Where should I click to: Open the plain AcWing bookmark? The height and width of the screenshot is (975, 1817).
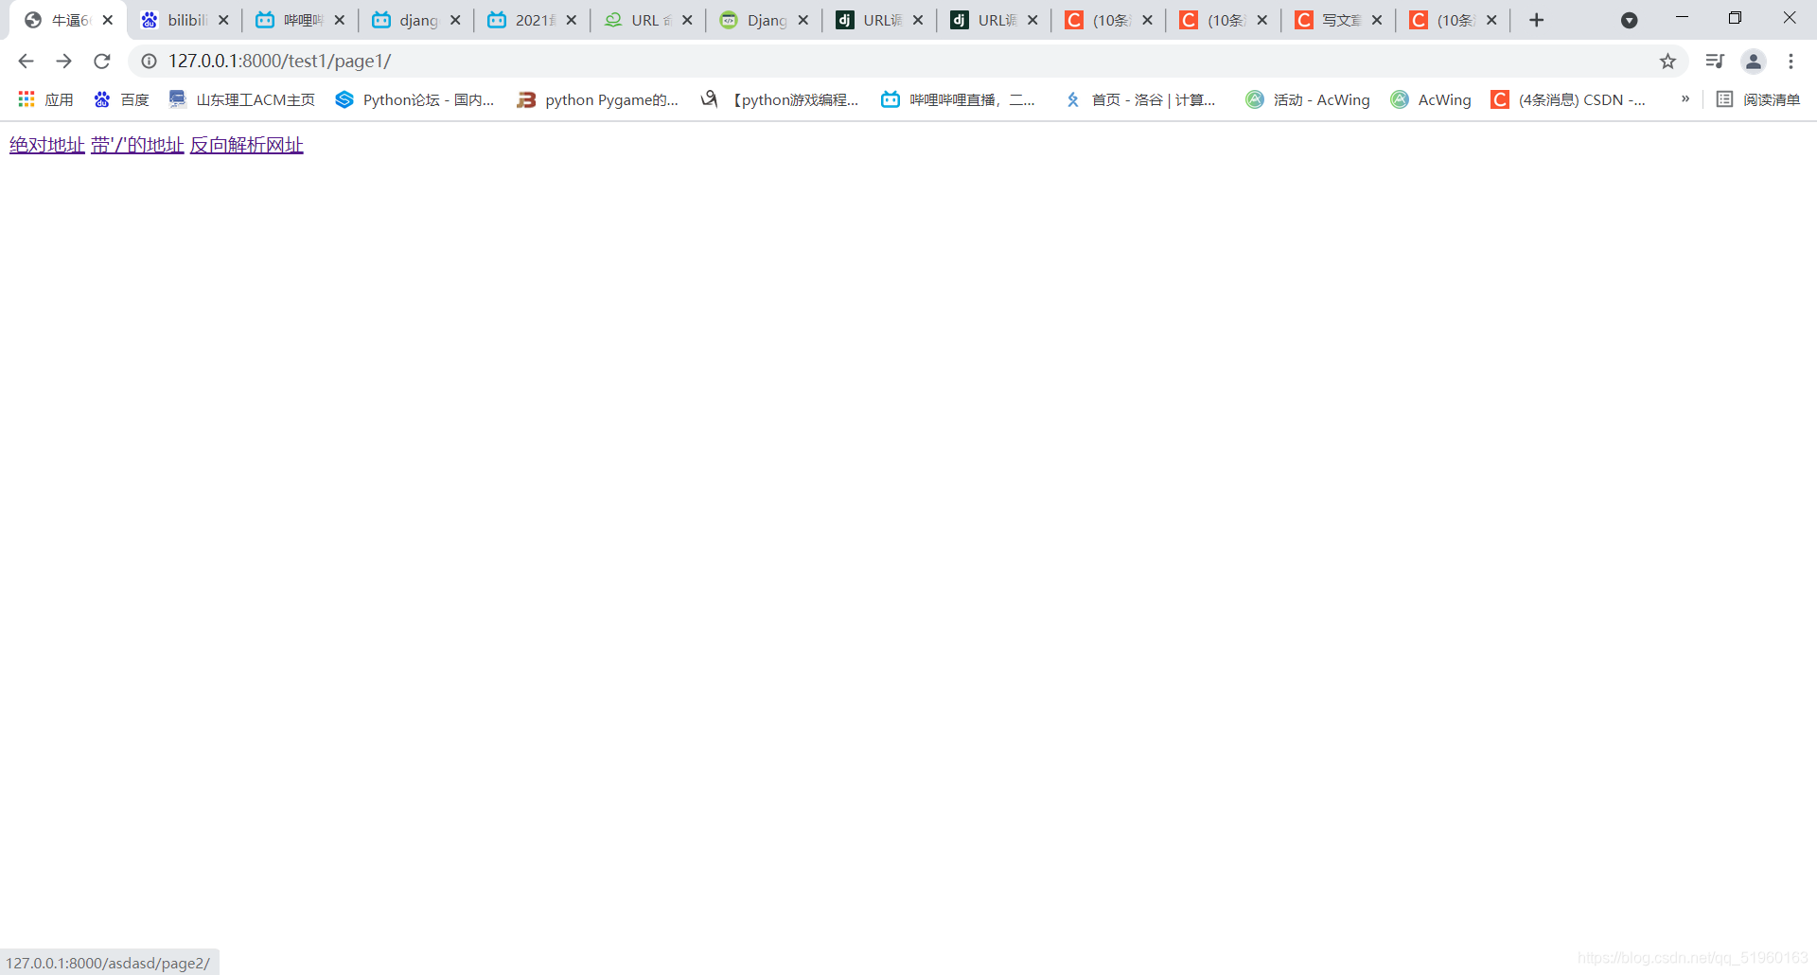1431,99
